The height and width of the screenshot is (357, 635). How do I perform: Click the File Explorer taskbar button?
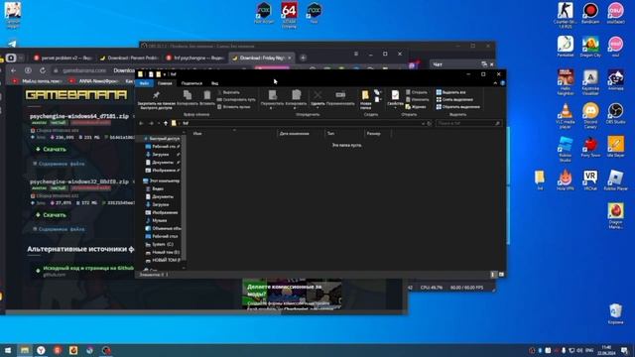click(25, 350)
